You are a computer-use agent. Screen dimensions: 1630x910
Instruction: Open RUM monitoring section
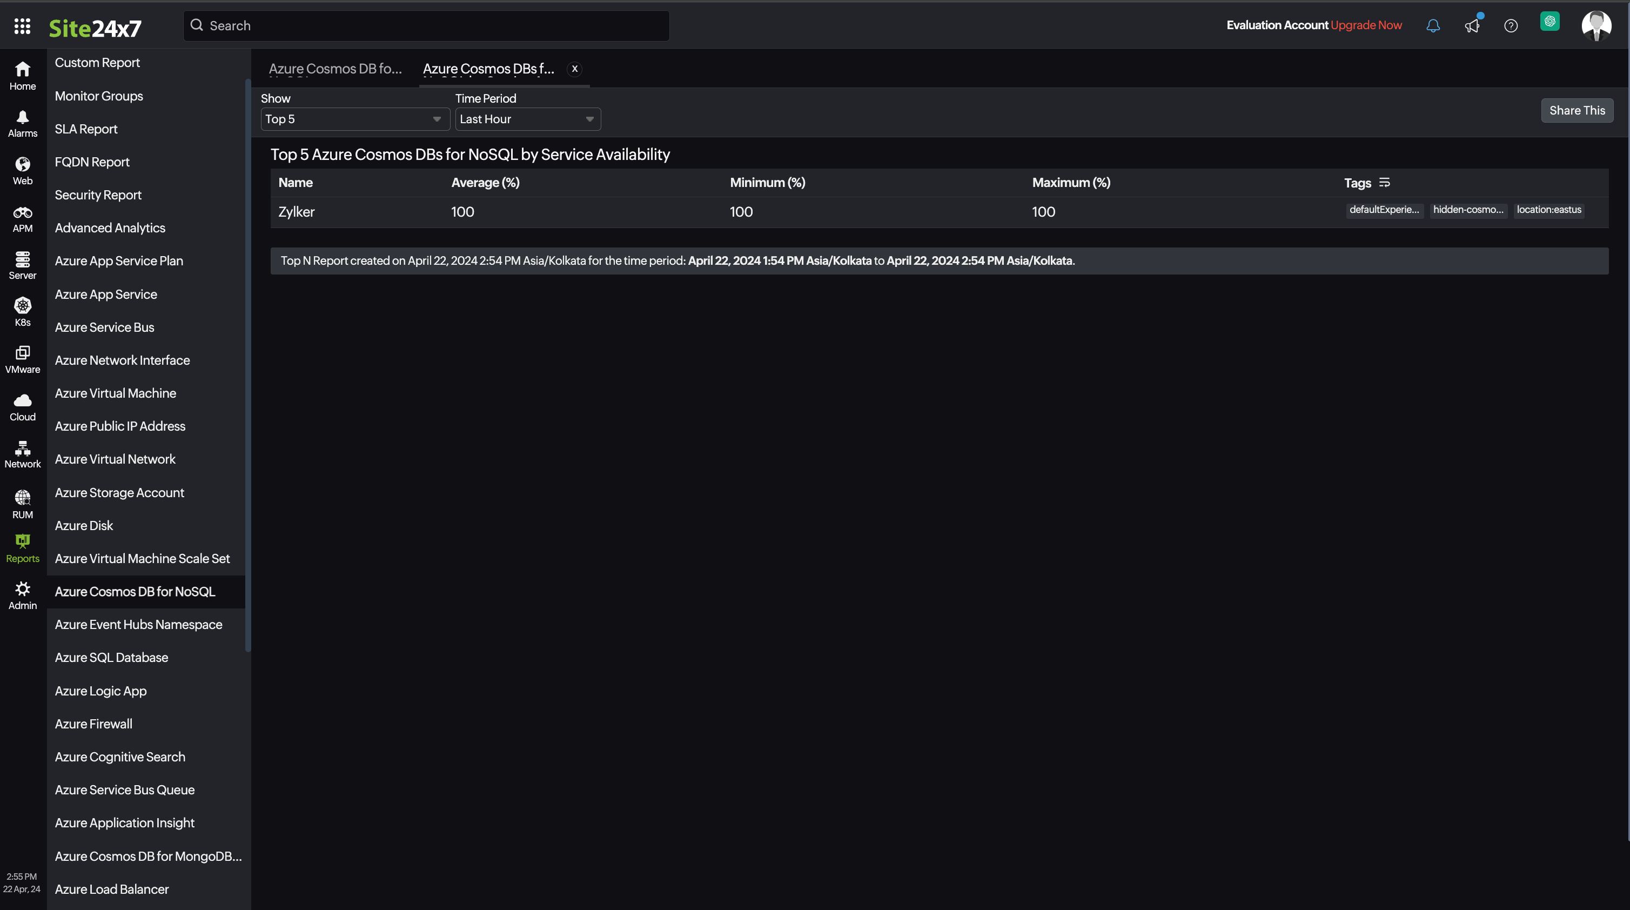(22, 504)
